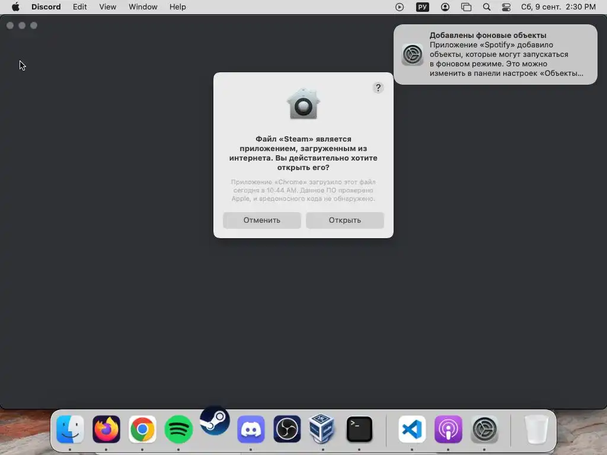The image size is (607, 455).
Task: Open the Window menu
Action: tap(143, 7)
